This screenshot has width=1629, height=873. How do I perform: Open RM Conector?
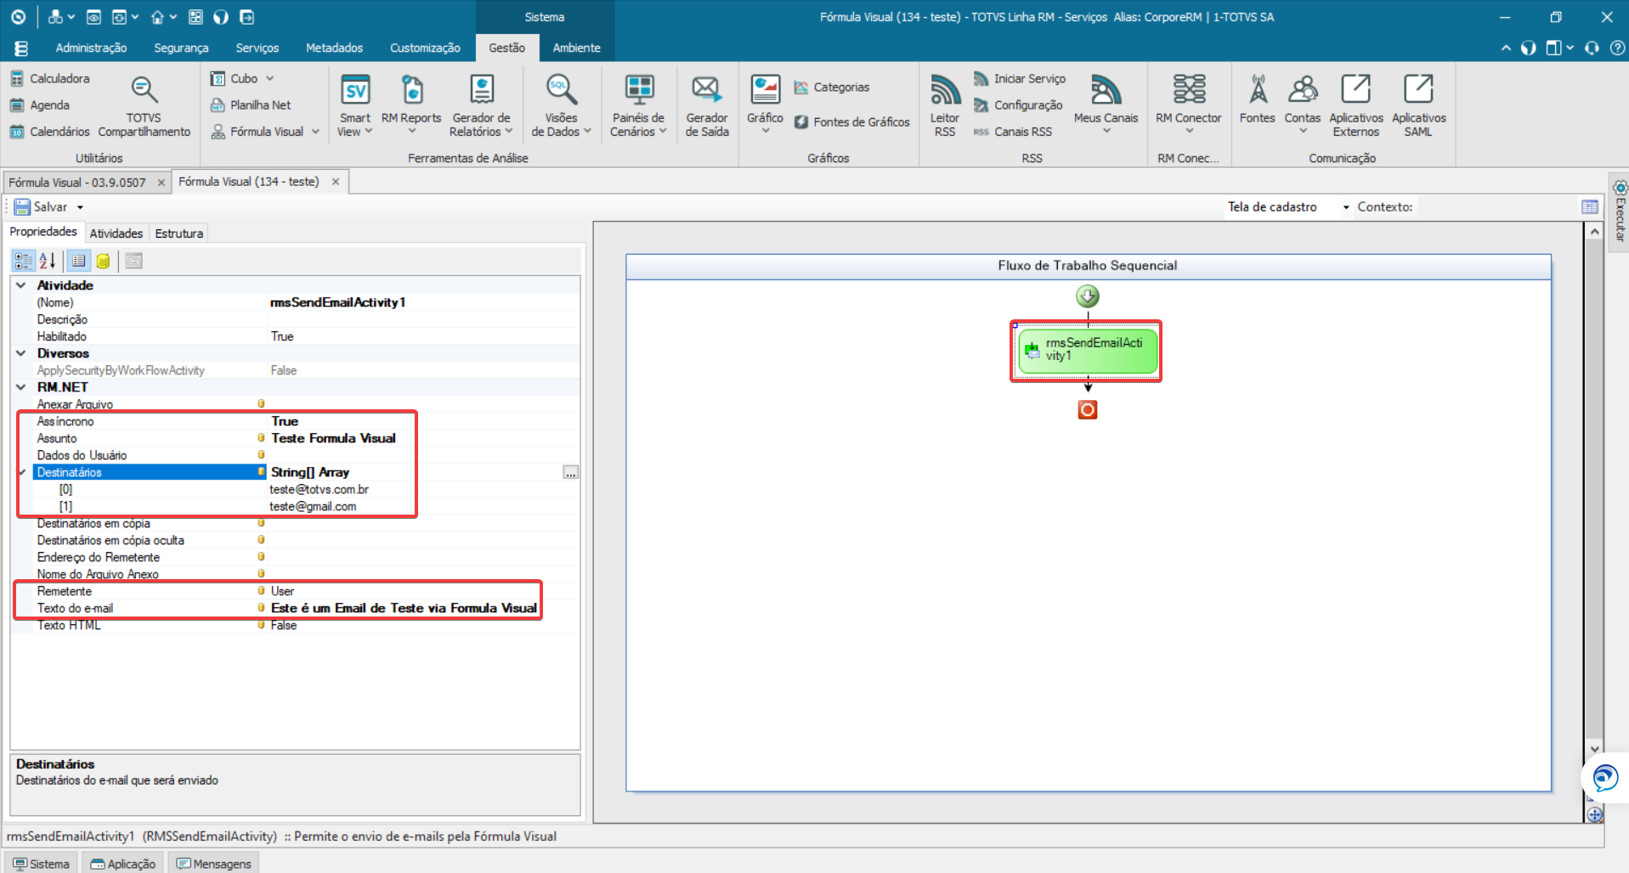[1189, 106]
